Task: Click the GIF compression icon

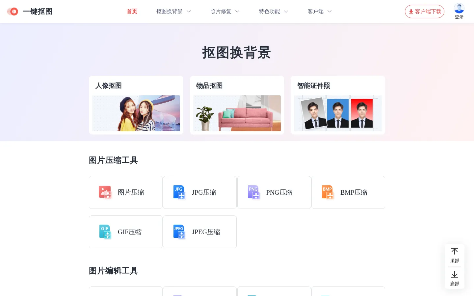Action: pos(105,232)
